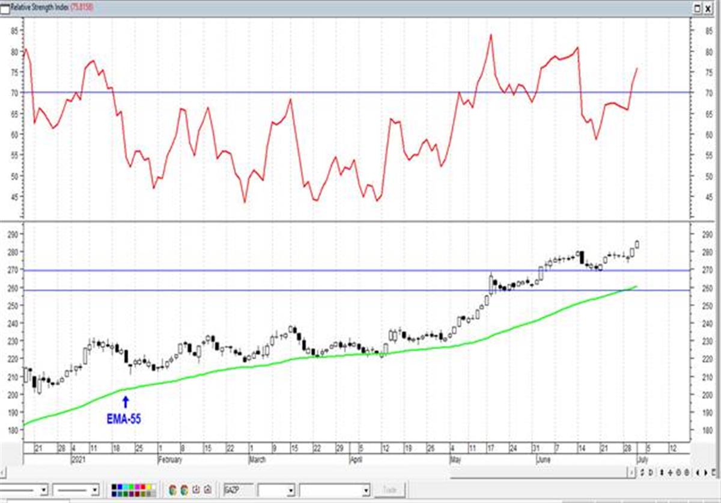Click the left arrow in the bottom-right chart controls
This screenshot has width=721, height=503.
[x=697, y=472]
